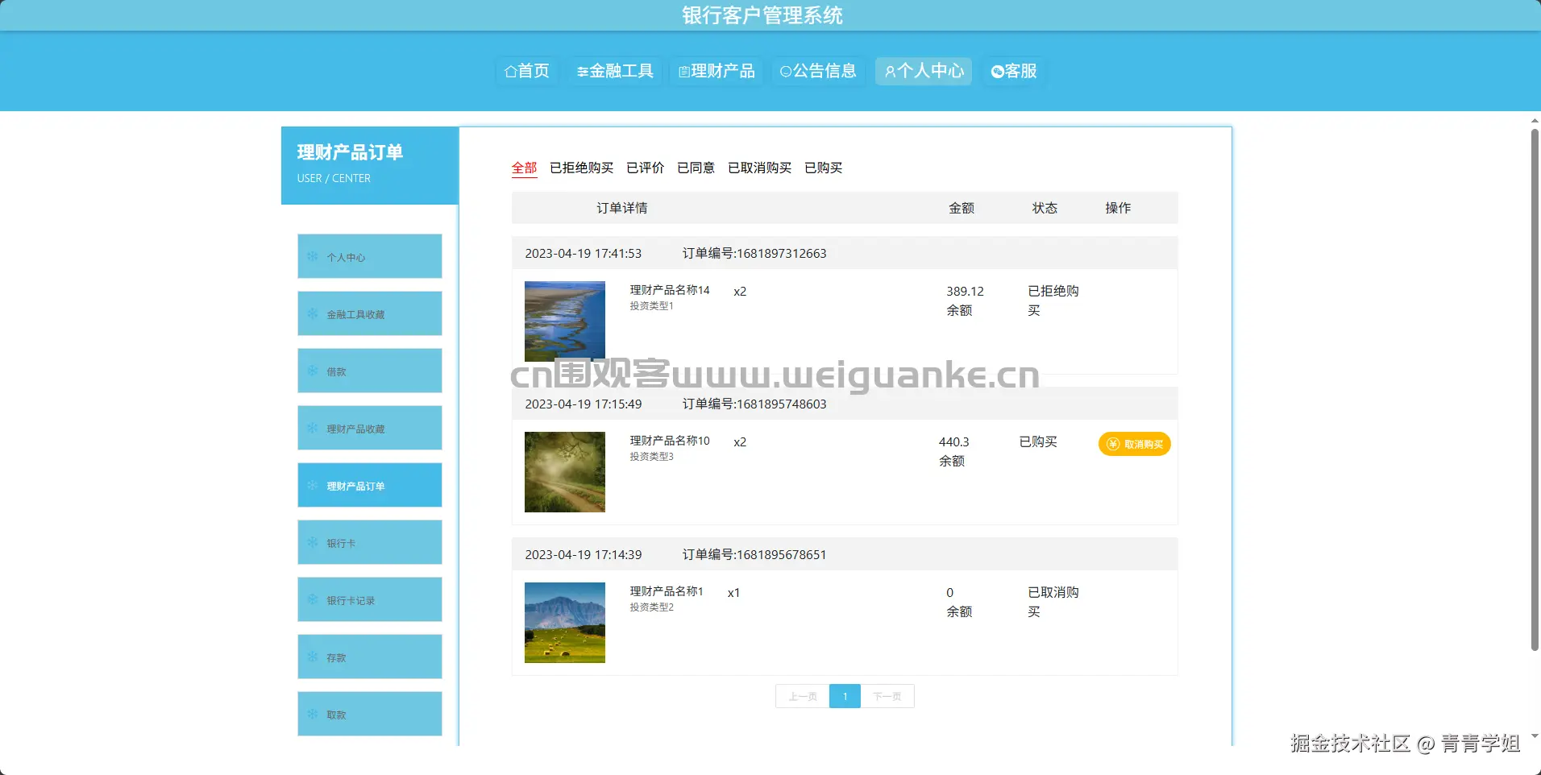The width and height of the screenshot is (1541, 775).
Task: Filter orders by 已拒绝购买
Action: [582, 168]
